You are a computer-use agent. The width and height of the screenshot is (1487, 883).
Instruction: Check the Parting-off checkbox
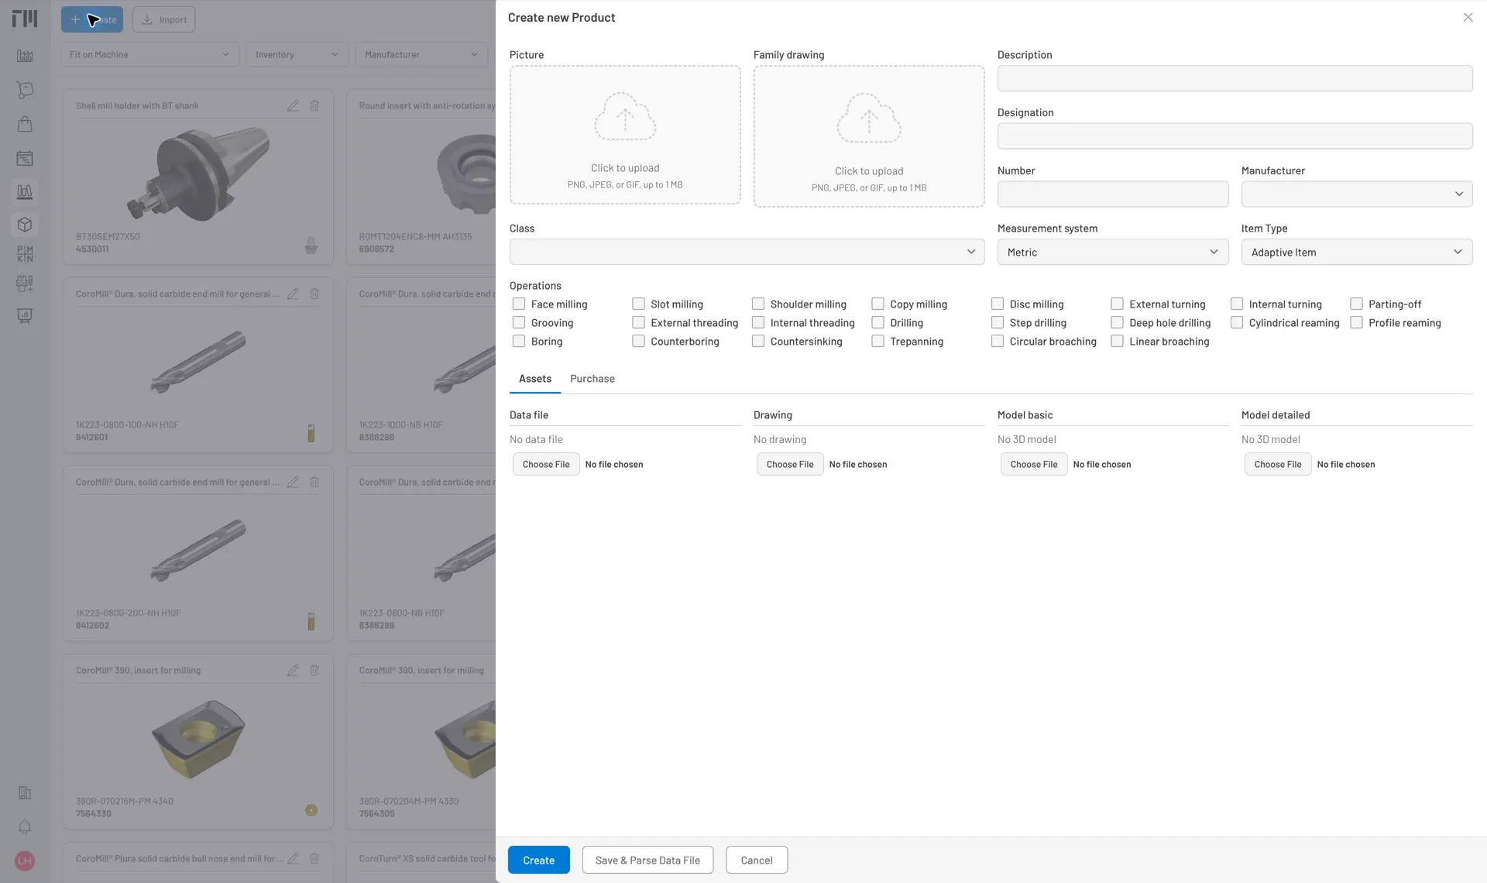click(x=1356, y=304)
